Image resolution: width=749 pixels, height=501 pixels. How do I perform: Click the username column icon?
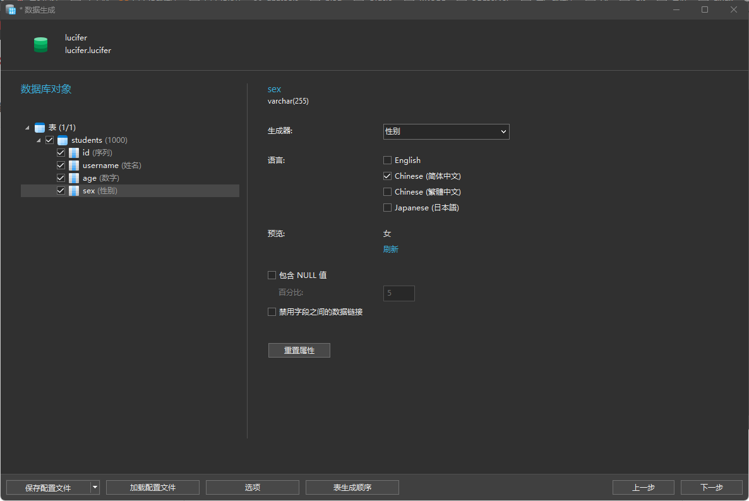[x=74, y=166]
